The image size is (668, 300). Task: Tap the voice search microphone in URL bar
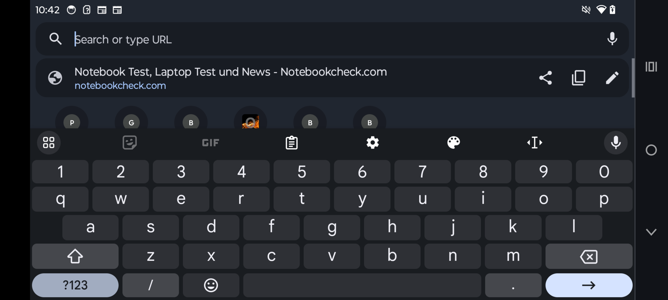[612, 39]
